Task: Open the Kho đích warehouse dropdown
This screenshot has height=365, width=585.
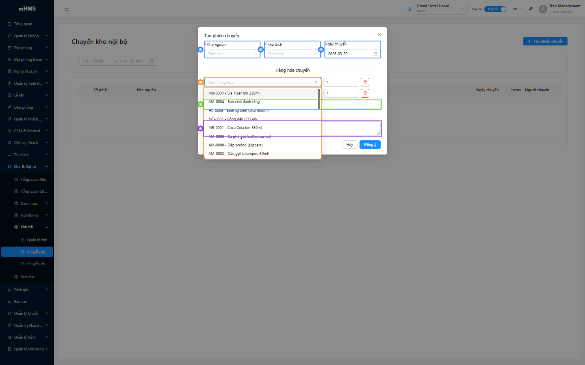Action: (x=292, y=54)
